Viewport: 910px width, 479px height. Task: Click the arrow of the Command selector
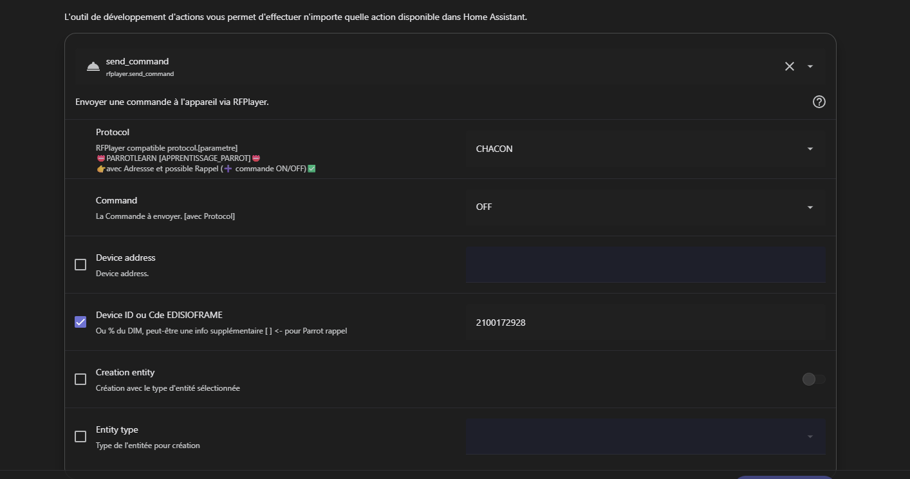[810, 207]
